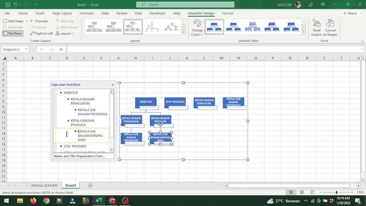Screen dimensions: 366x206
Task: Open Firefox from the taskbar
Action: point(33,201)
